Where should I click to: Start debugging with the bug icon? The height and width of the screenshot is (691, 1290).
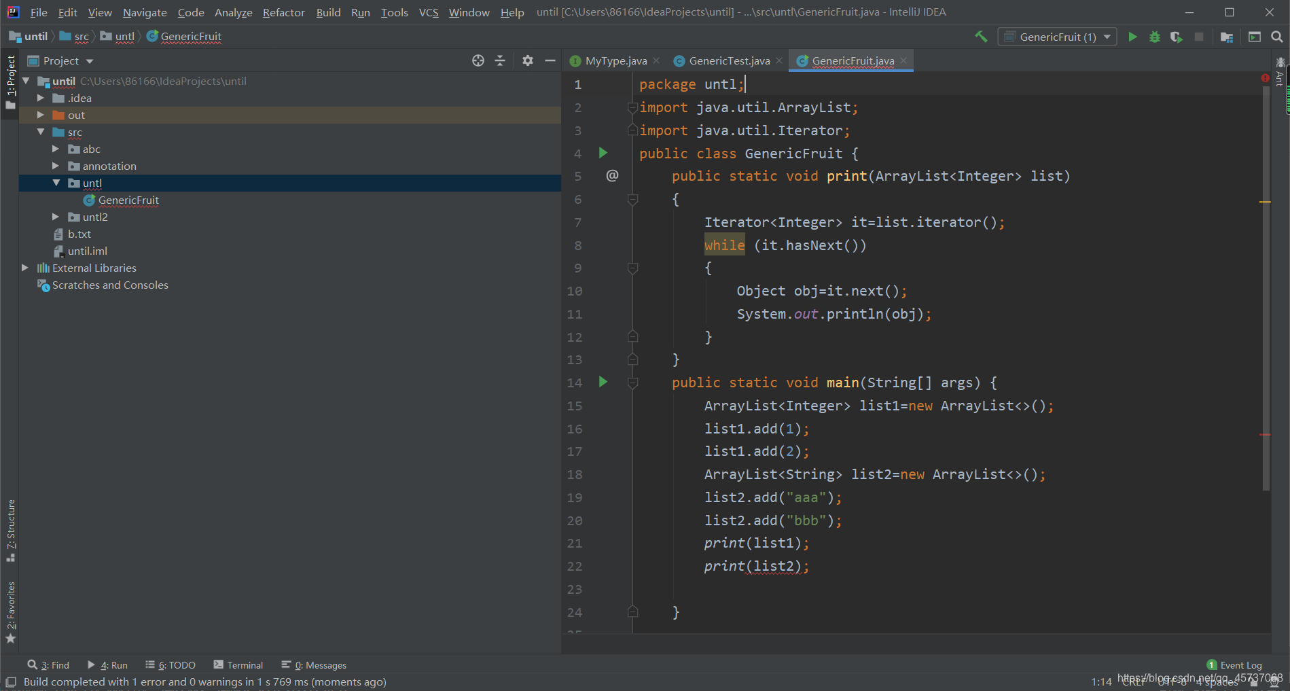1155,37
